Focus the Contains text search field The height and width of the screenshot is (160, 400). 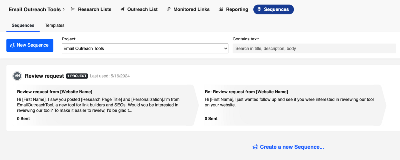click(x=314, y=49)
